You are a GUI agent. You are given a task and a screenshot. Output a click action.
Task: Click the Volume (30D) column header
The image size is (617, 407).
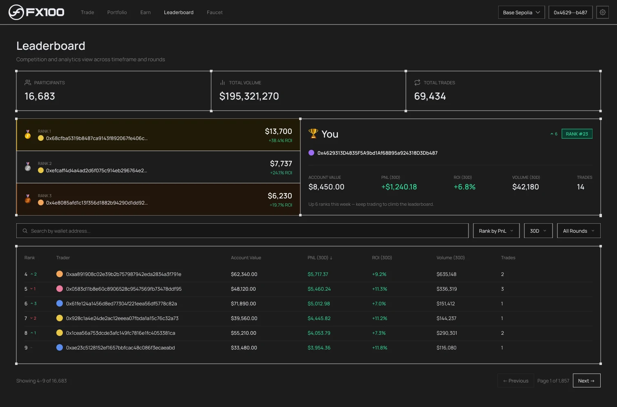(x=451, y=258)
